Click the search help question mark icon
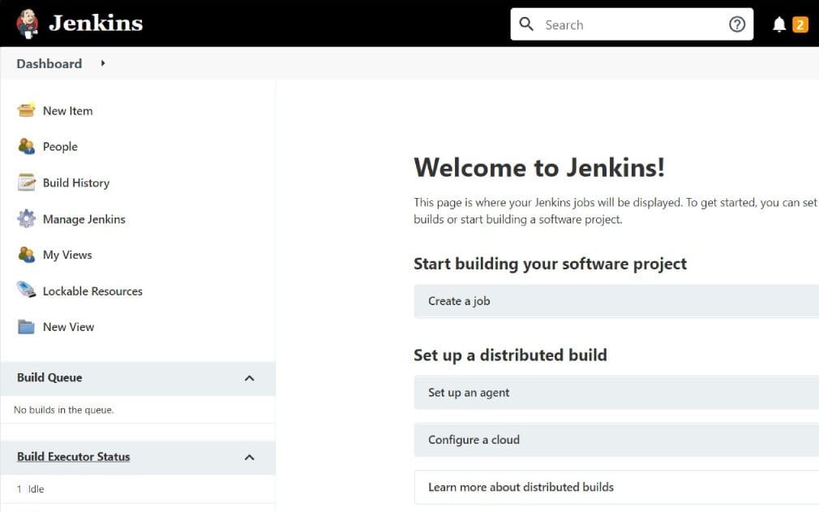The height and width of the screenshot is (512, 819). [x=736, y=24]
